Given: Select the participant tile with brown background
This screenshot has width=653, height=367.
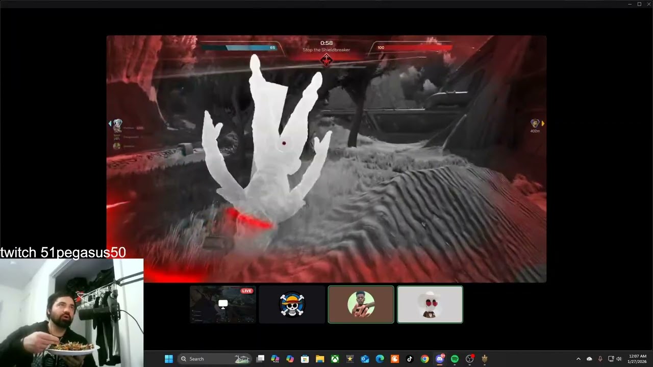Looking at the screenshot, I should [361, 304].
